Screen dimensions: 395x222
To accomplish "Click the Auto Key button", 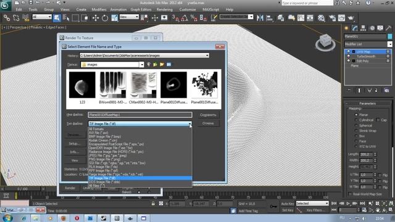I will [x=288, y=203].
